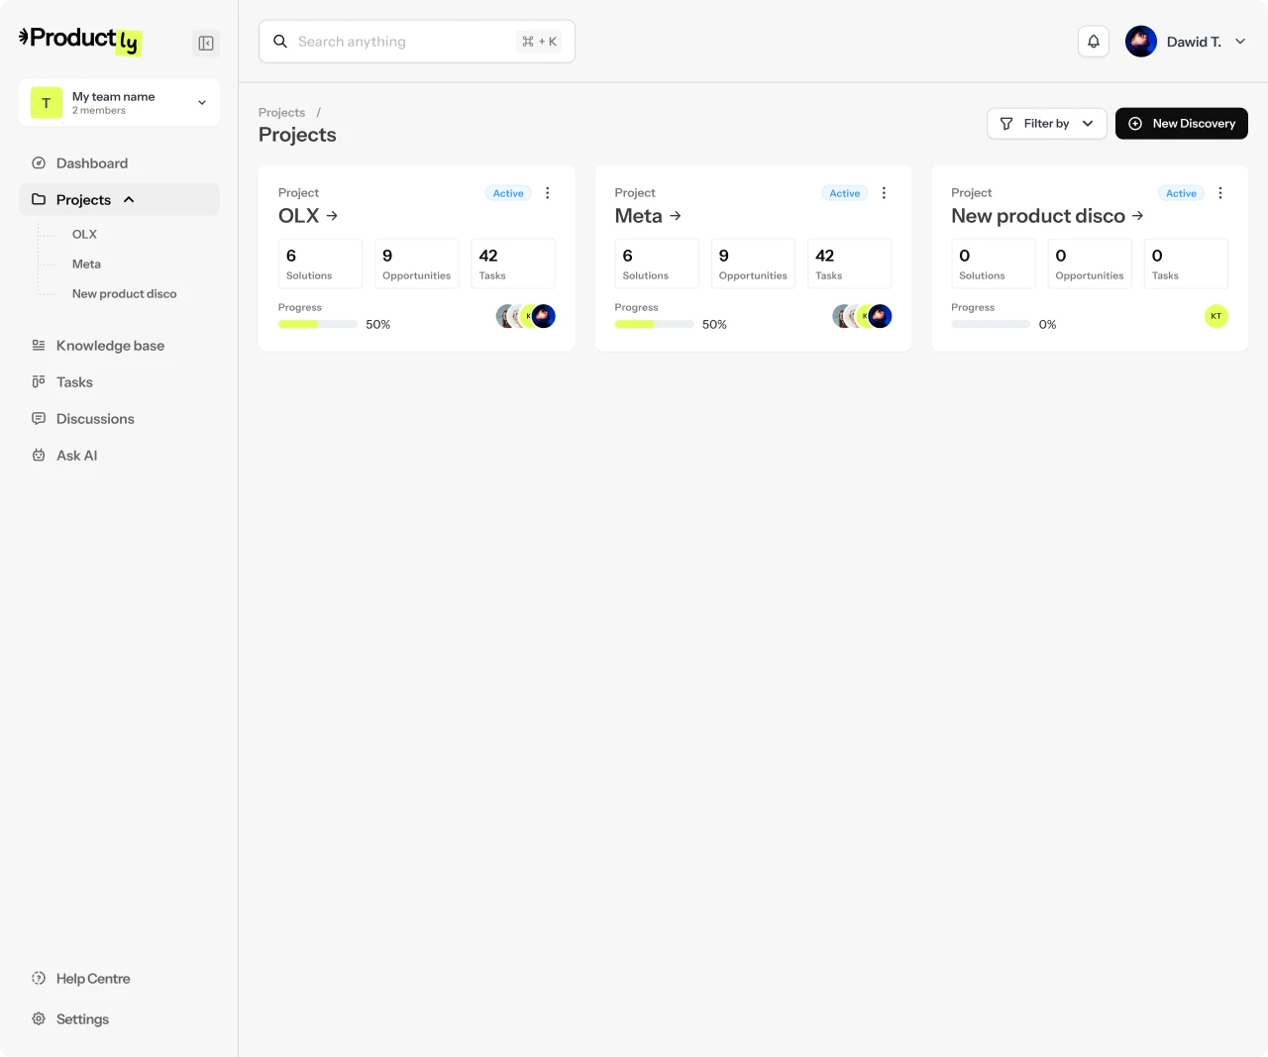Collapse the Projects sidebar section
This screenshot has width=1268, height=1057.
(129, 200)
